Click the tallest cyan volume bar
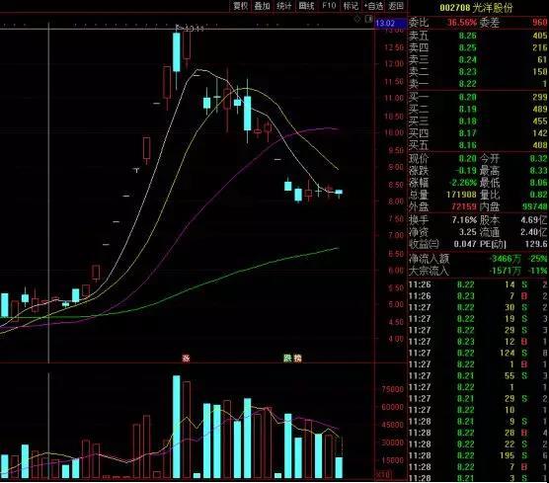This screenshot has width=549, height=483. tap(177, 427)
